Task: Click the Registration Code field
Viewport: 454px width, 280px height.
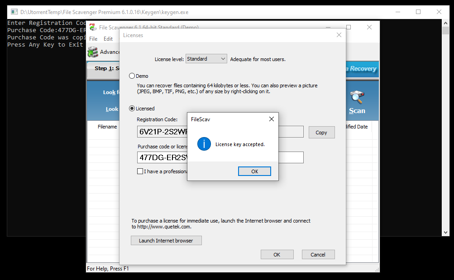Action: coord(220,132)
